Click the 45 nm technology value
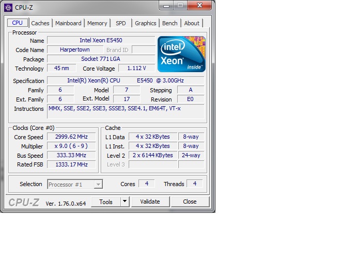This screenshot has width=357, height=267. tap(61, 69)
